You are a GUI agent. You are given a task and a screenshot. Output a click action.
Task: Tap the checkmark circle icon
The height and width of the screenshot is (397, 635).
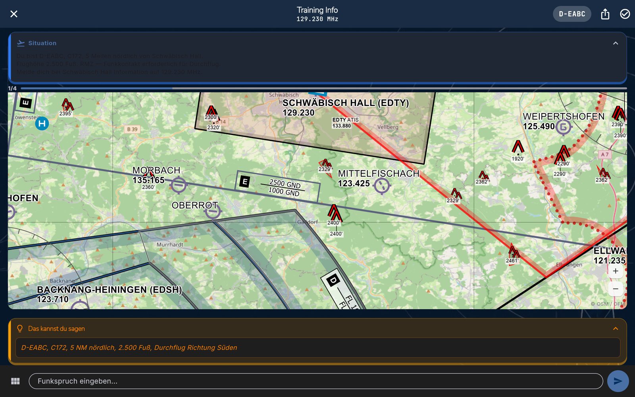(625, 14)
